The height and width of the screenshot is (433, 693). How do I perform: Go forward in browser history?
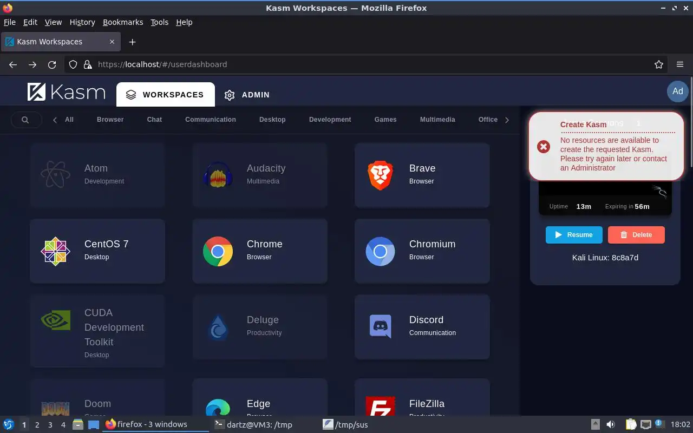coord(32,64)
